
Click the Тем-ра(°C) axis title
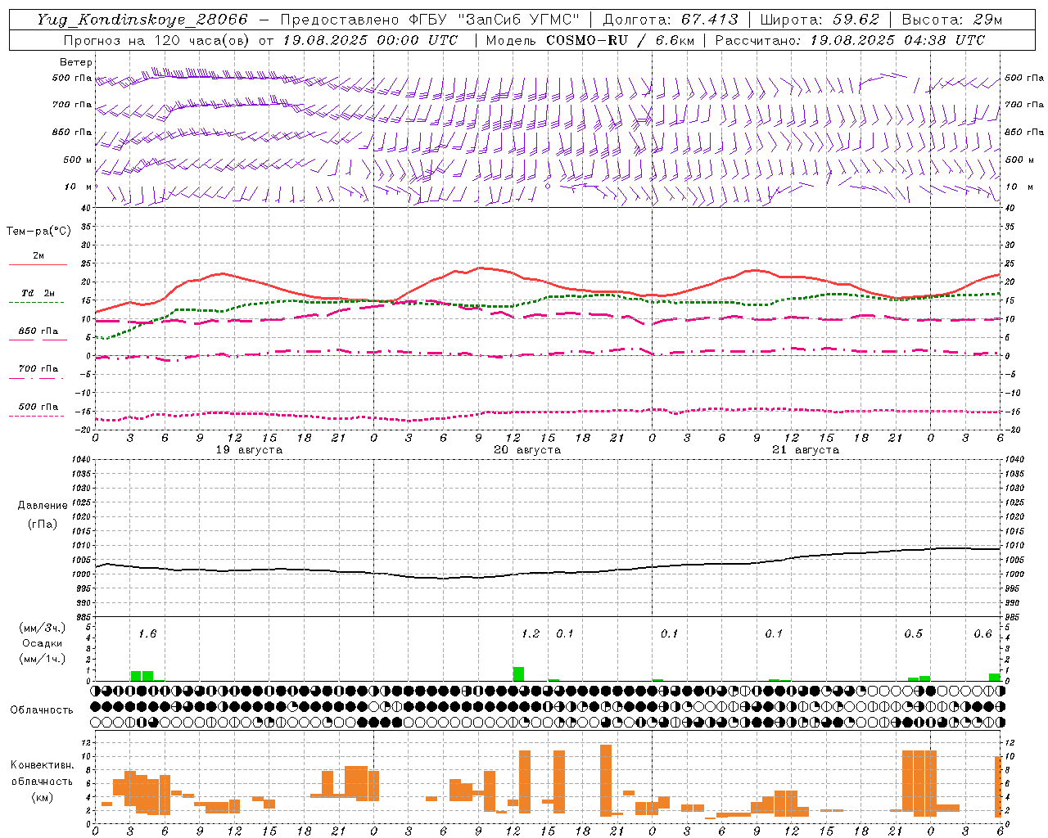click(38, 232)
